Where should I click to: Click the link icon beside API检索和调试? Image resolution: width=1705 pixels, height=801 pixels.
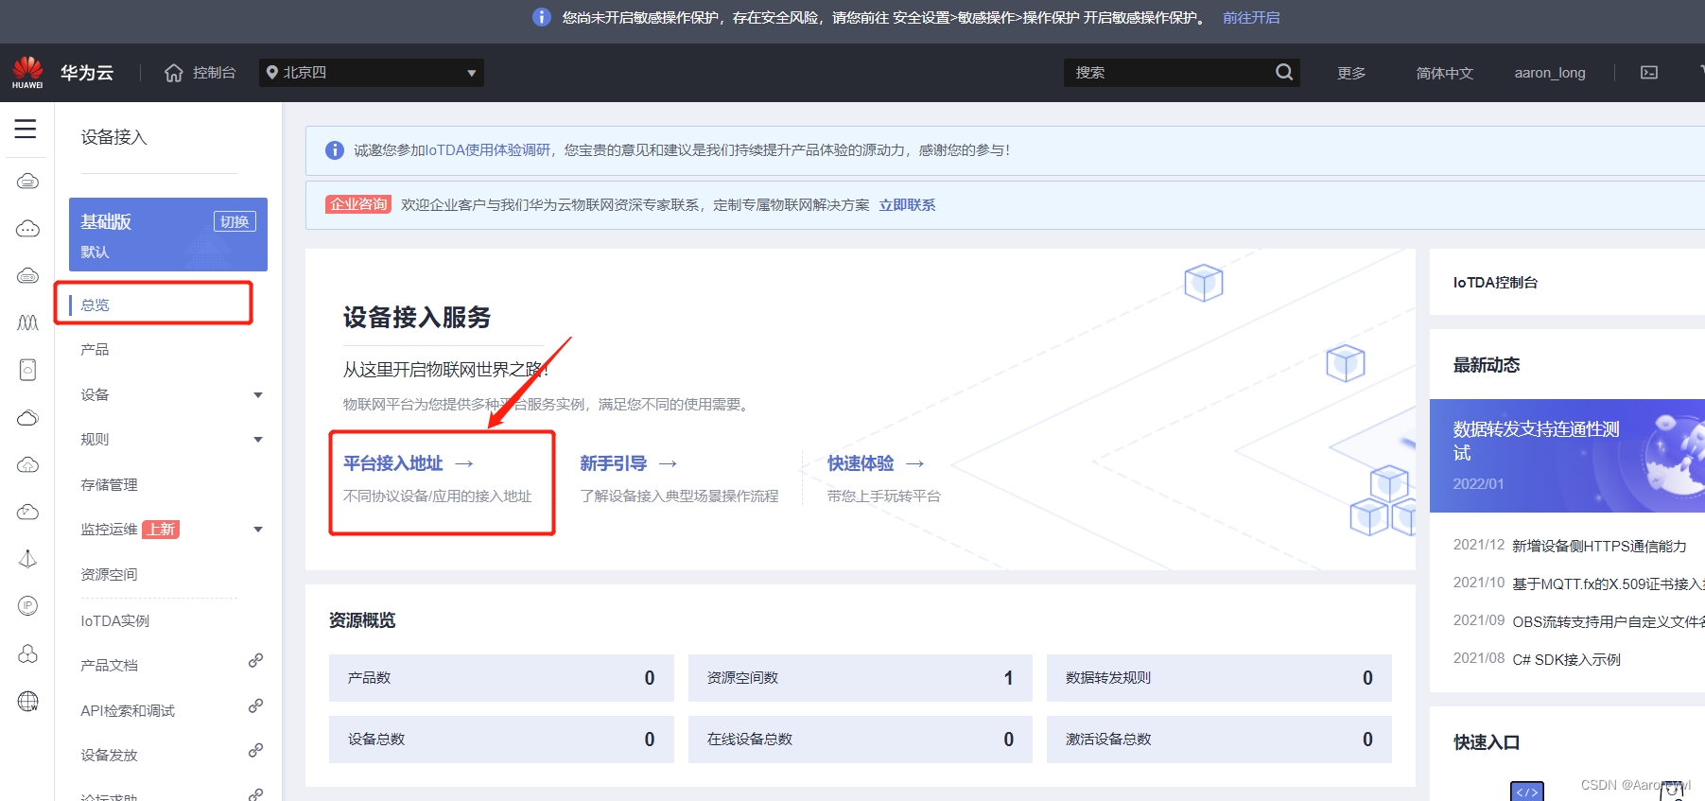[x=255, y=705]
